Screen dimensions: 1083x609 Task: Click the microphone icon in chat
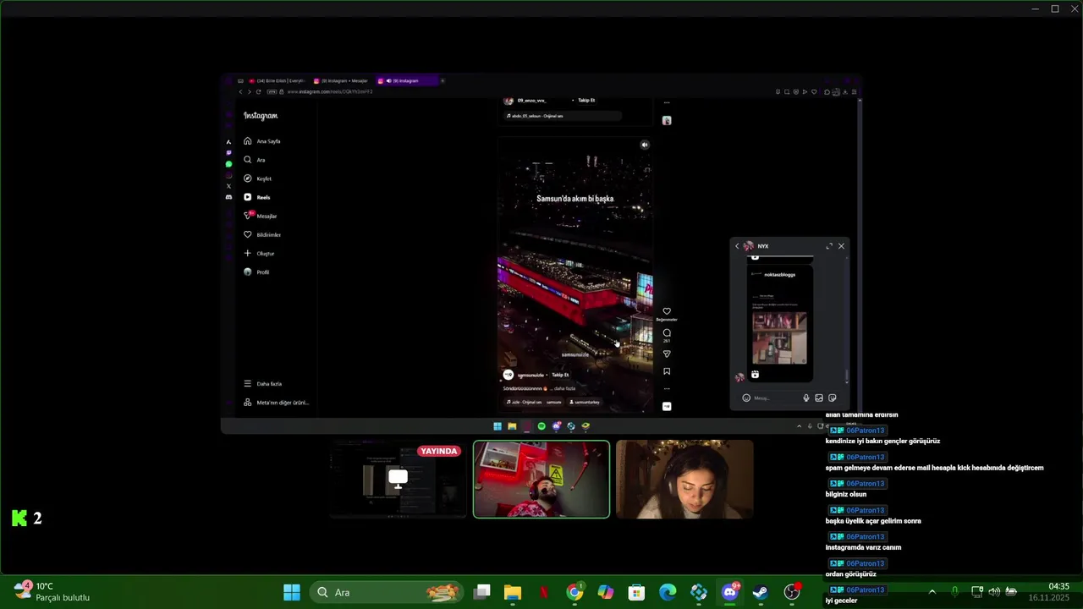coord(806,398)
